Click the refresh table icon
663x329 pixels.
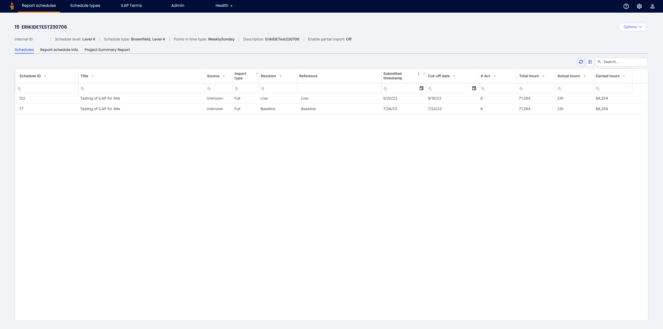coord(581,62)
